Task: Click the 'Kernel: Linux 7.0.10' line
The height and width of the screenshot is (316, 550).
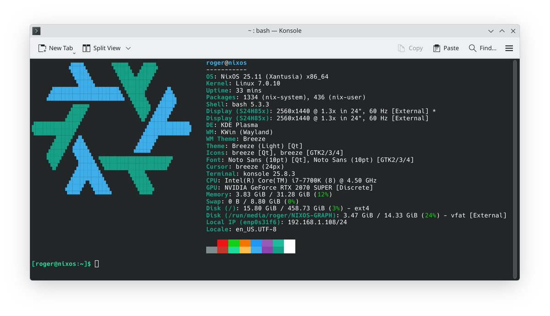Action: [243, 84]
